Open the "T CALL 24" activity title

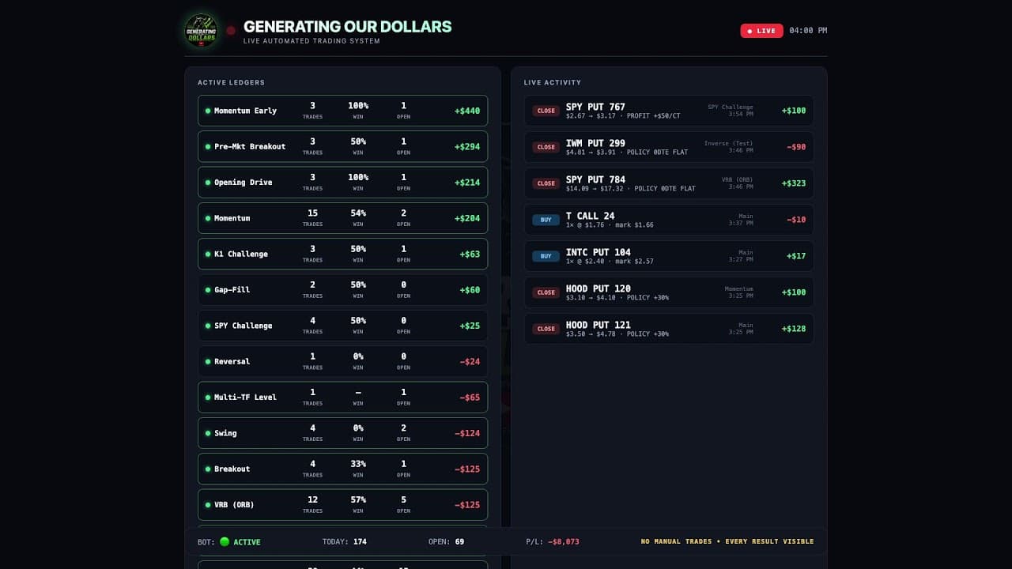pos(591,216)
